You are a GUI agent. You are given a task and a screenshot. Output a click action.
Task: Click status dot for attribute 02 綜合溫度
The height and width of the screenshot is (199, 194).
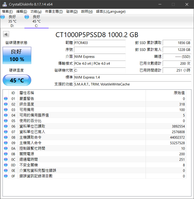tap(6, 104)
